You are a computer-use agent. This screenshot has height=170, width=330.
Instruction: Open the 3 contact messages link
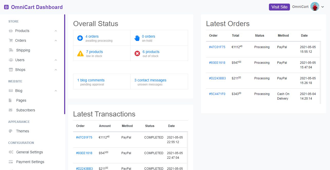click(x=150, y=80)
